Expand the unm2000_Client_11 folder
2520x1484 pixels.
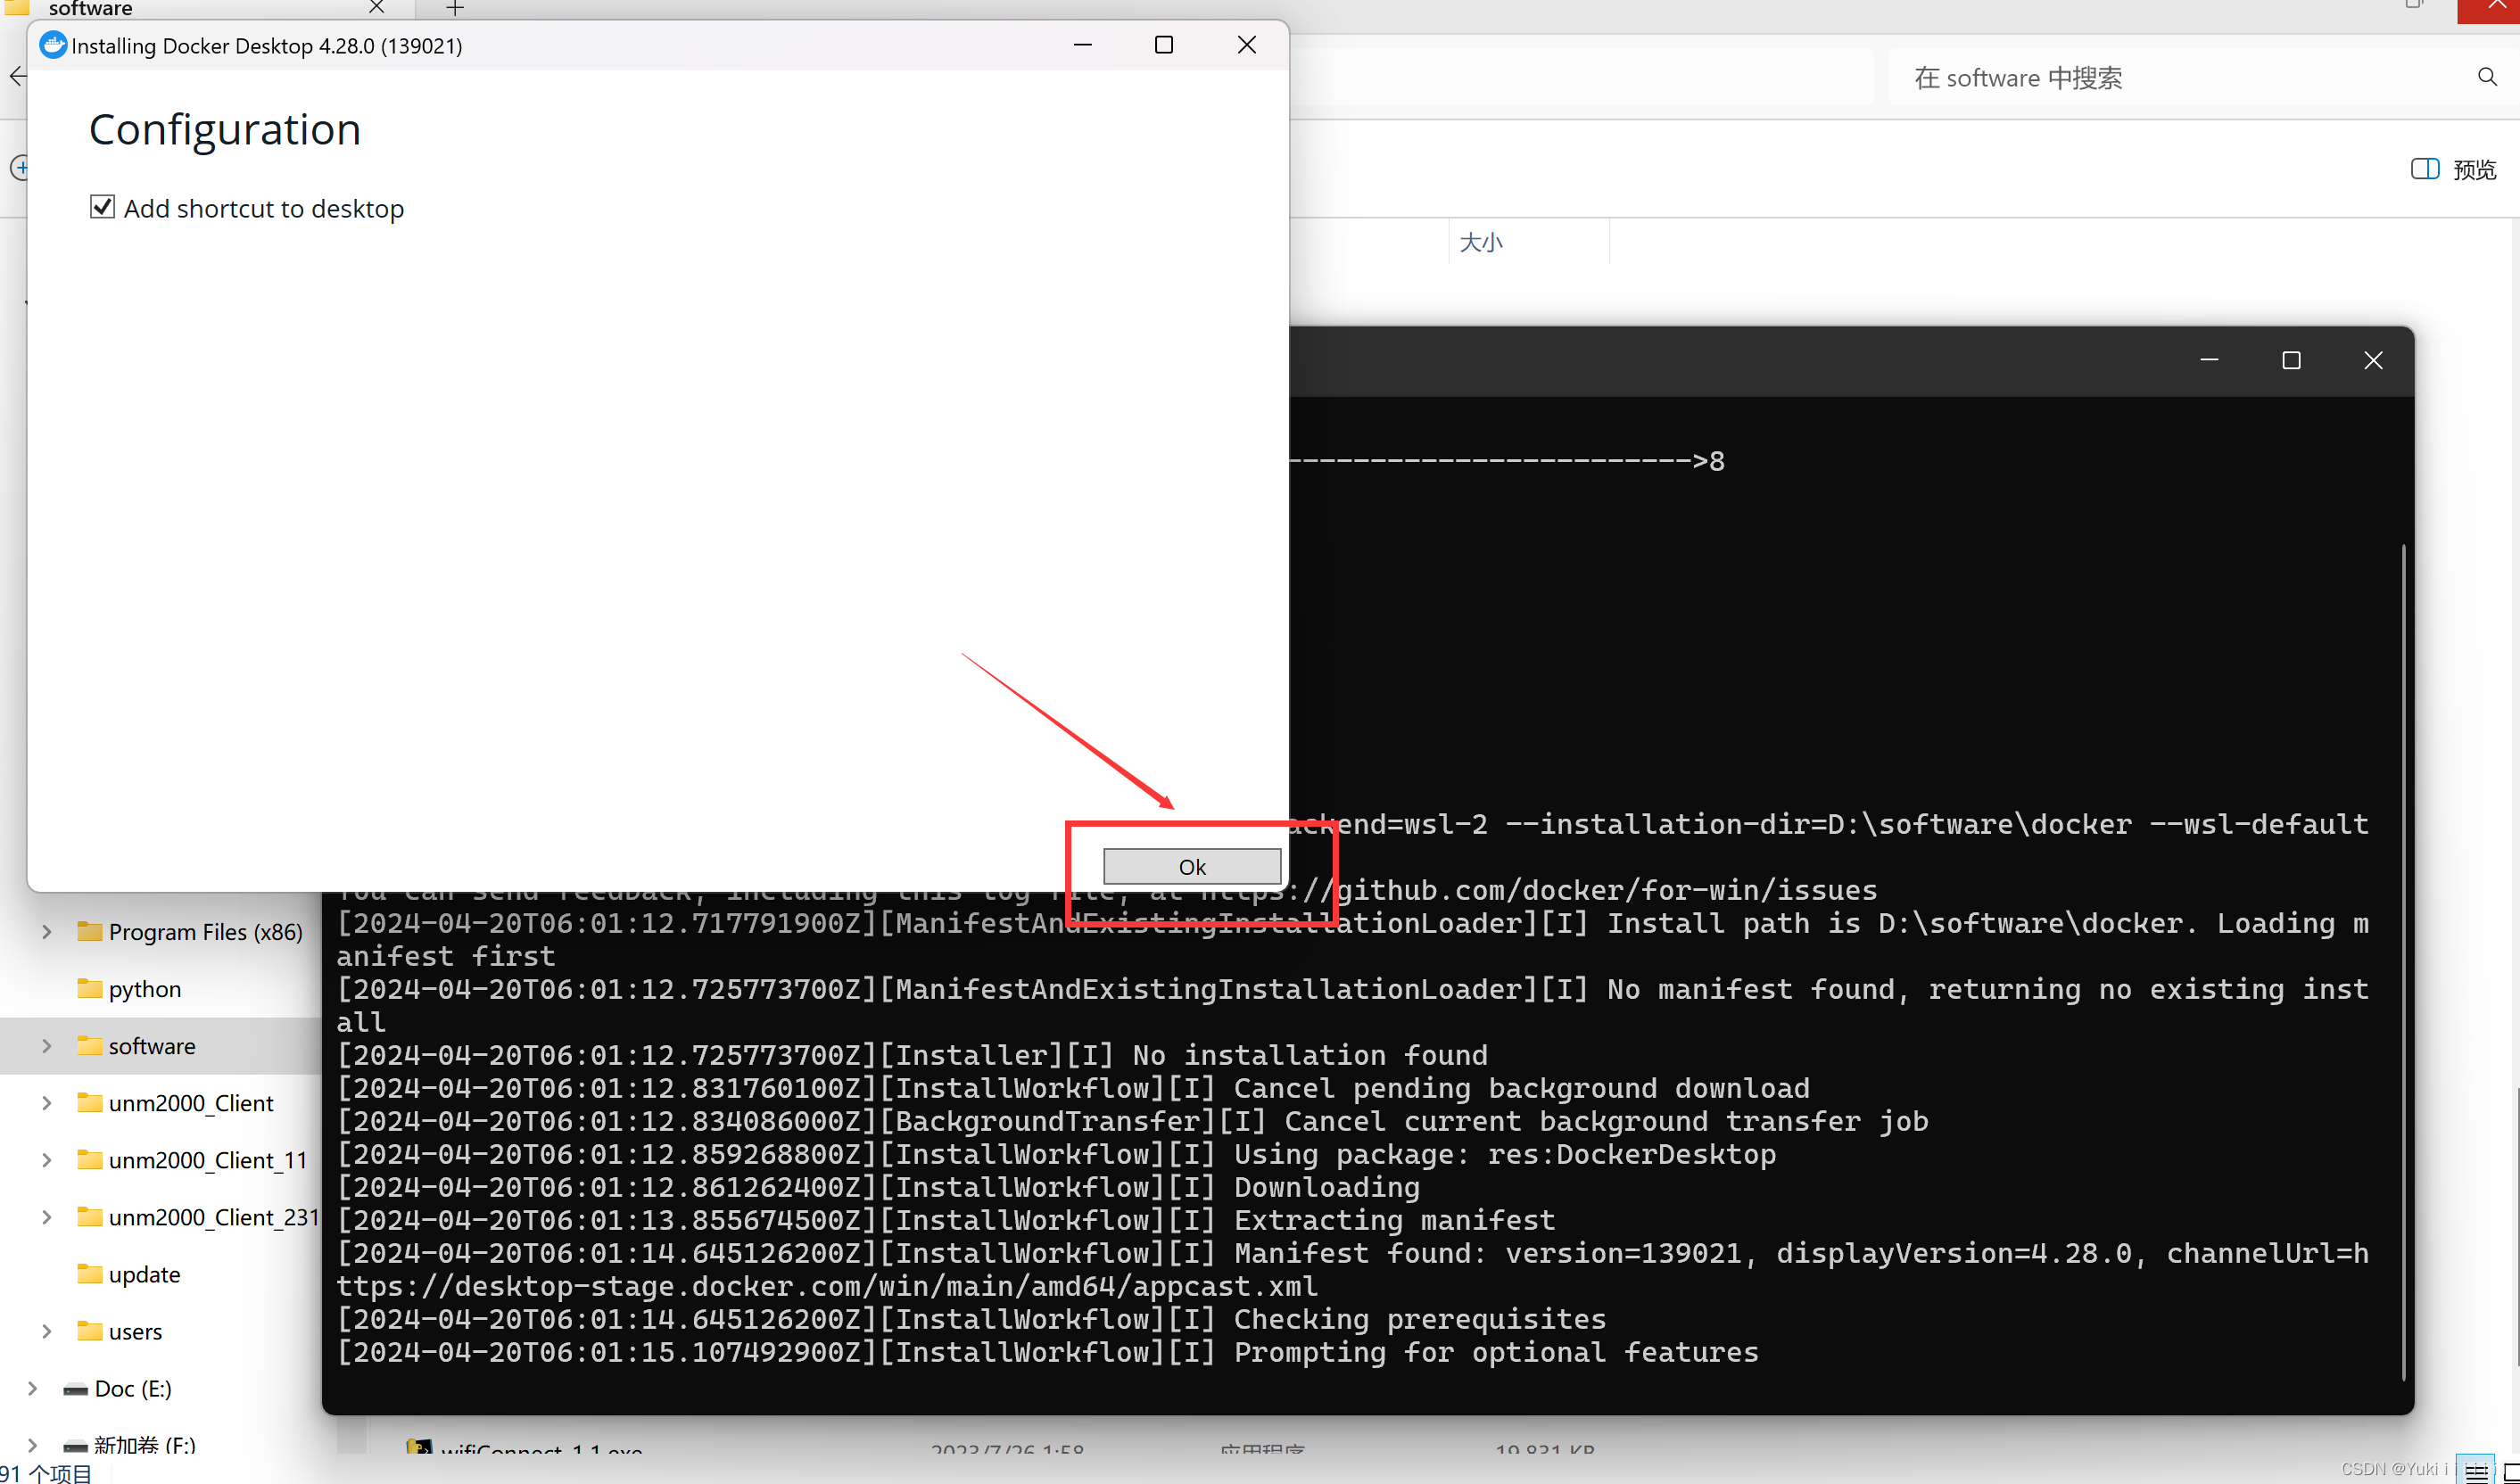pos(46,1159)
